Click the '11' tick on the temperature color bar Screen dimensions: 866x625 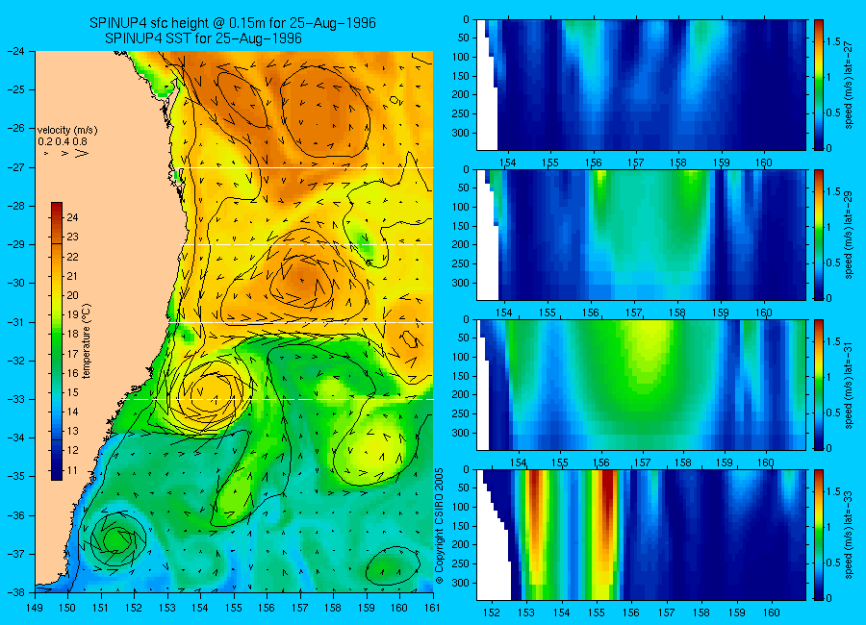72,470
